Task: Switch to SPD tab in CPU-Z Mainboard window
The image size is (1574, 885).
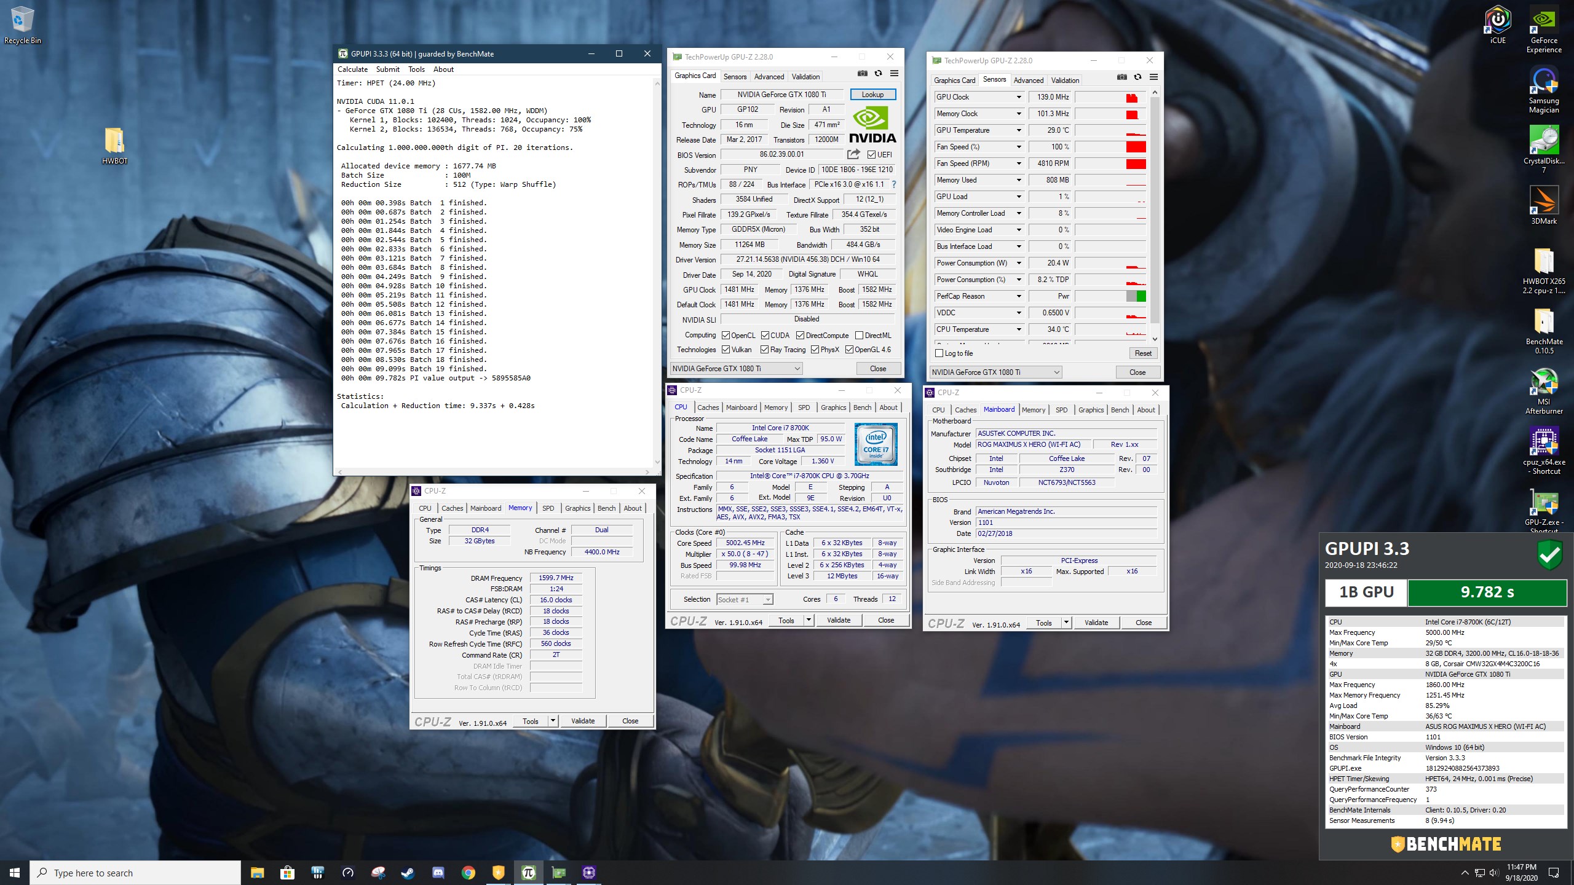Action: pos(1061,410)
